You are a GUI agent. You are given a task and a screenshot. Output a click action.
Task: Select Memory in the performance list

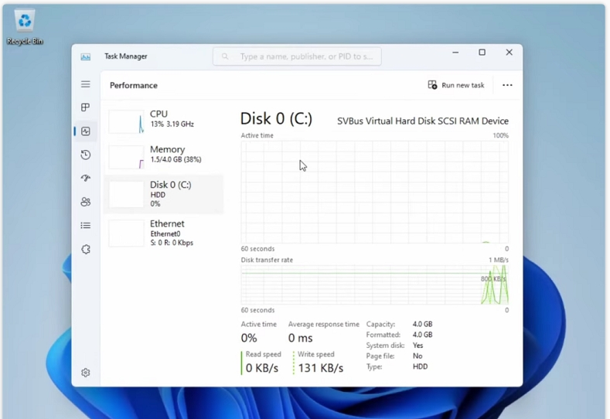point(164,155)
